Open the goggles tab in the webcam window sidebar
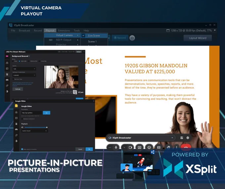Image resolution: width=225 pixels, height=189 pixels. [x=7, y=80]
